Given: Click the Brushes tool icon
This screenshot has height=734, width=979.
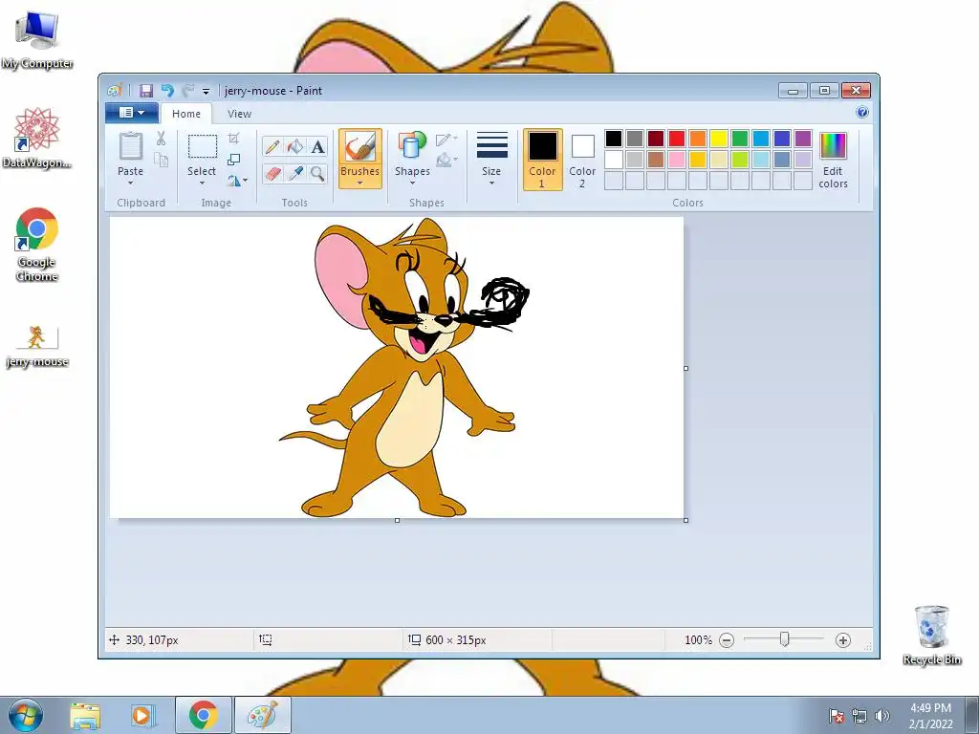Looking at the screenshot, I should tap(360, 147).
